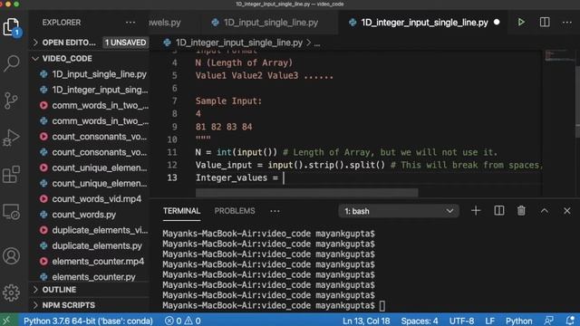Split the terminal panel
580x326 pixels.
[x=498, y=211]
